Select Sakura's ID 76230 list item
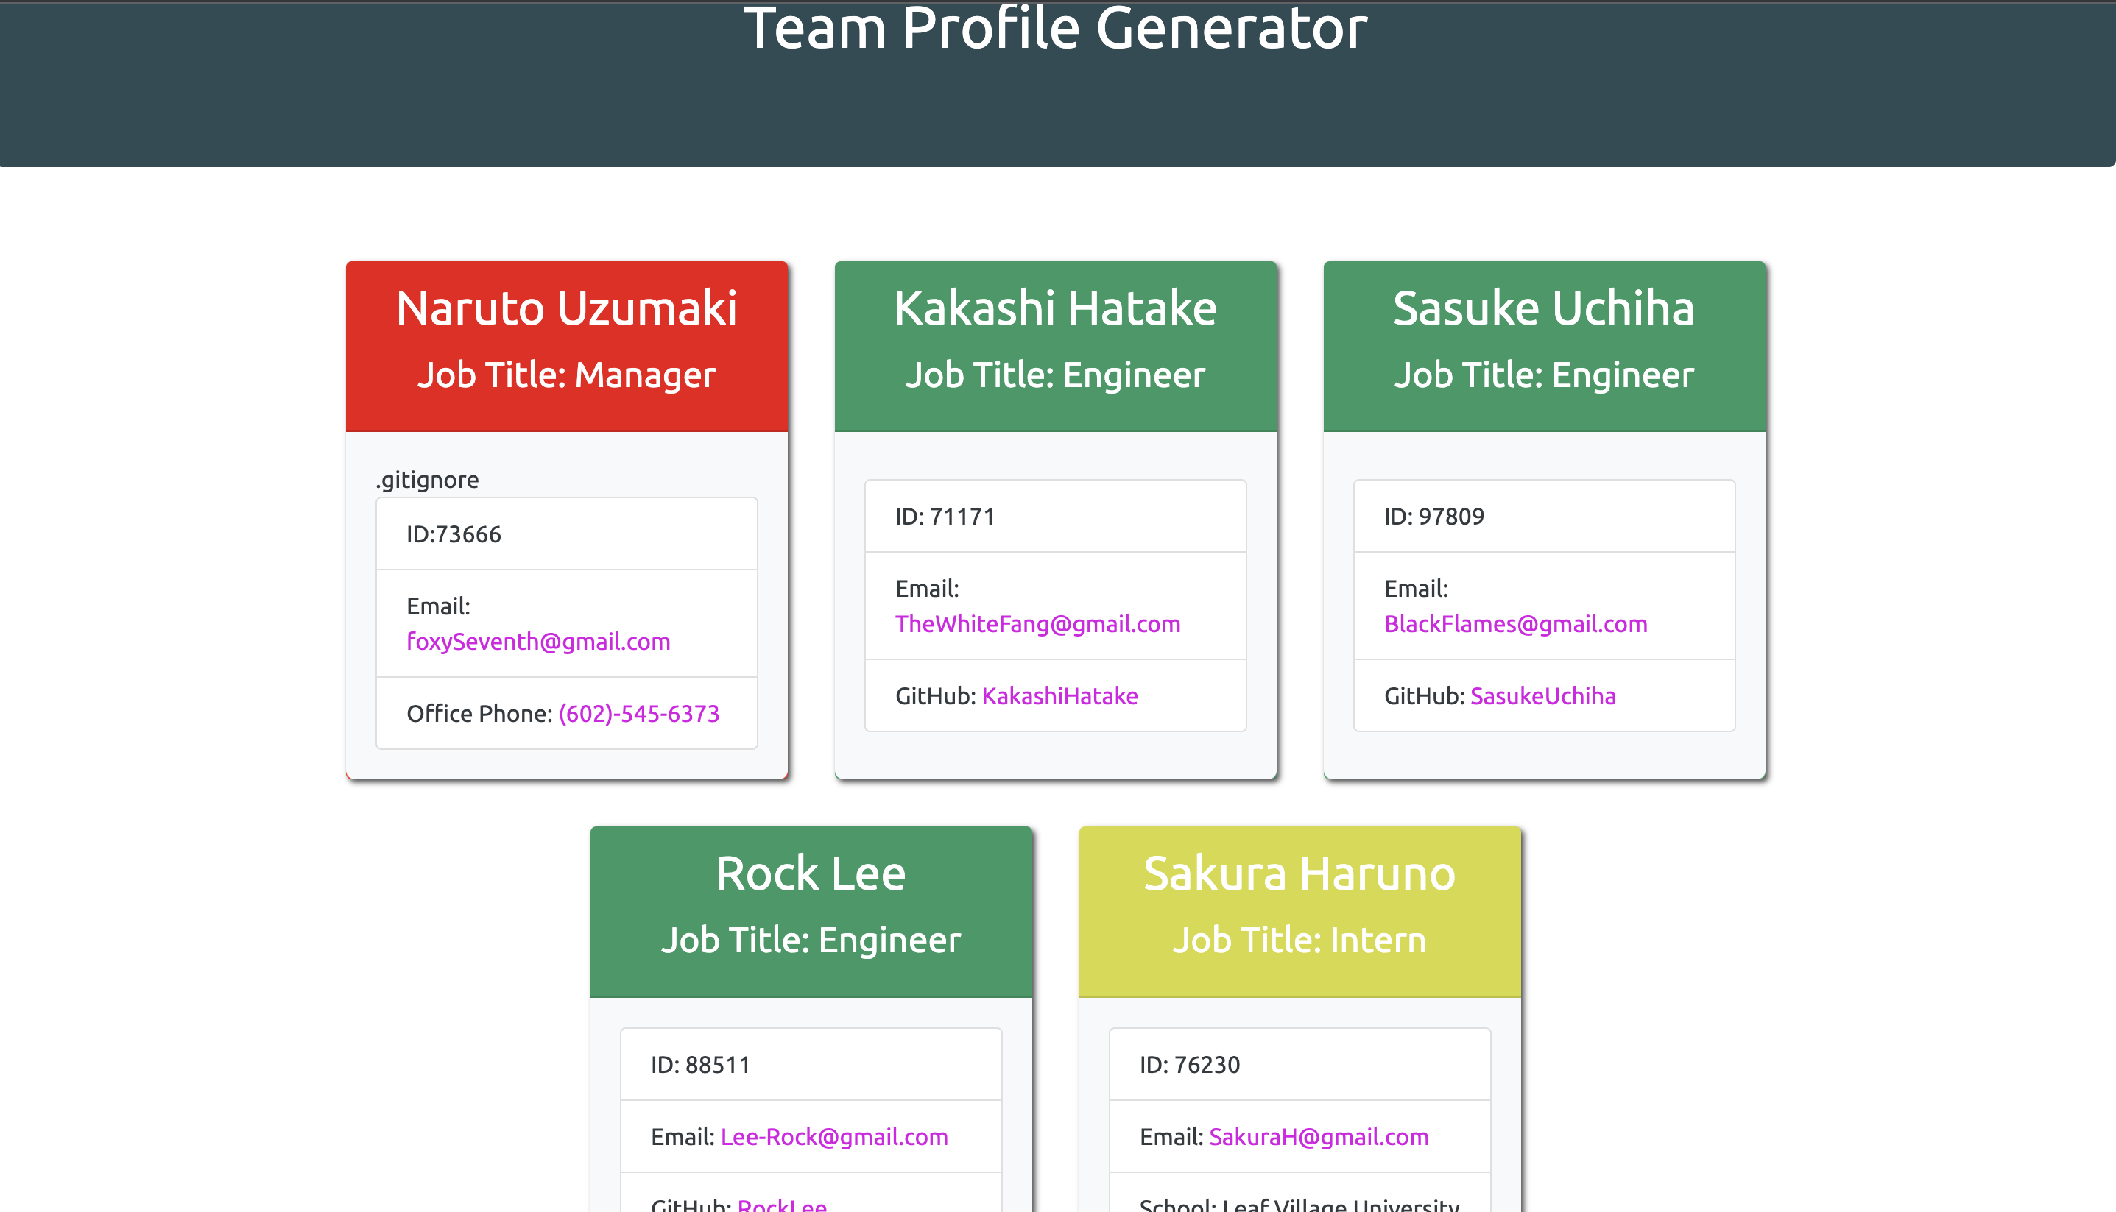 click(1298, 1063)
